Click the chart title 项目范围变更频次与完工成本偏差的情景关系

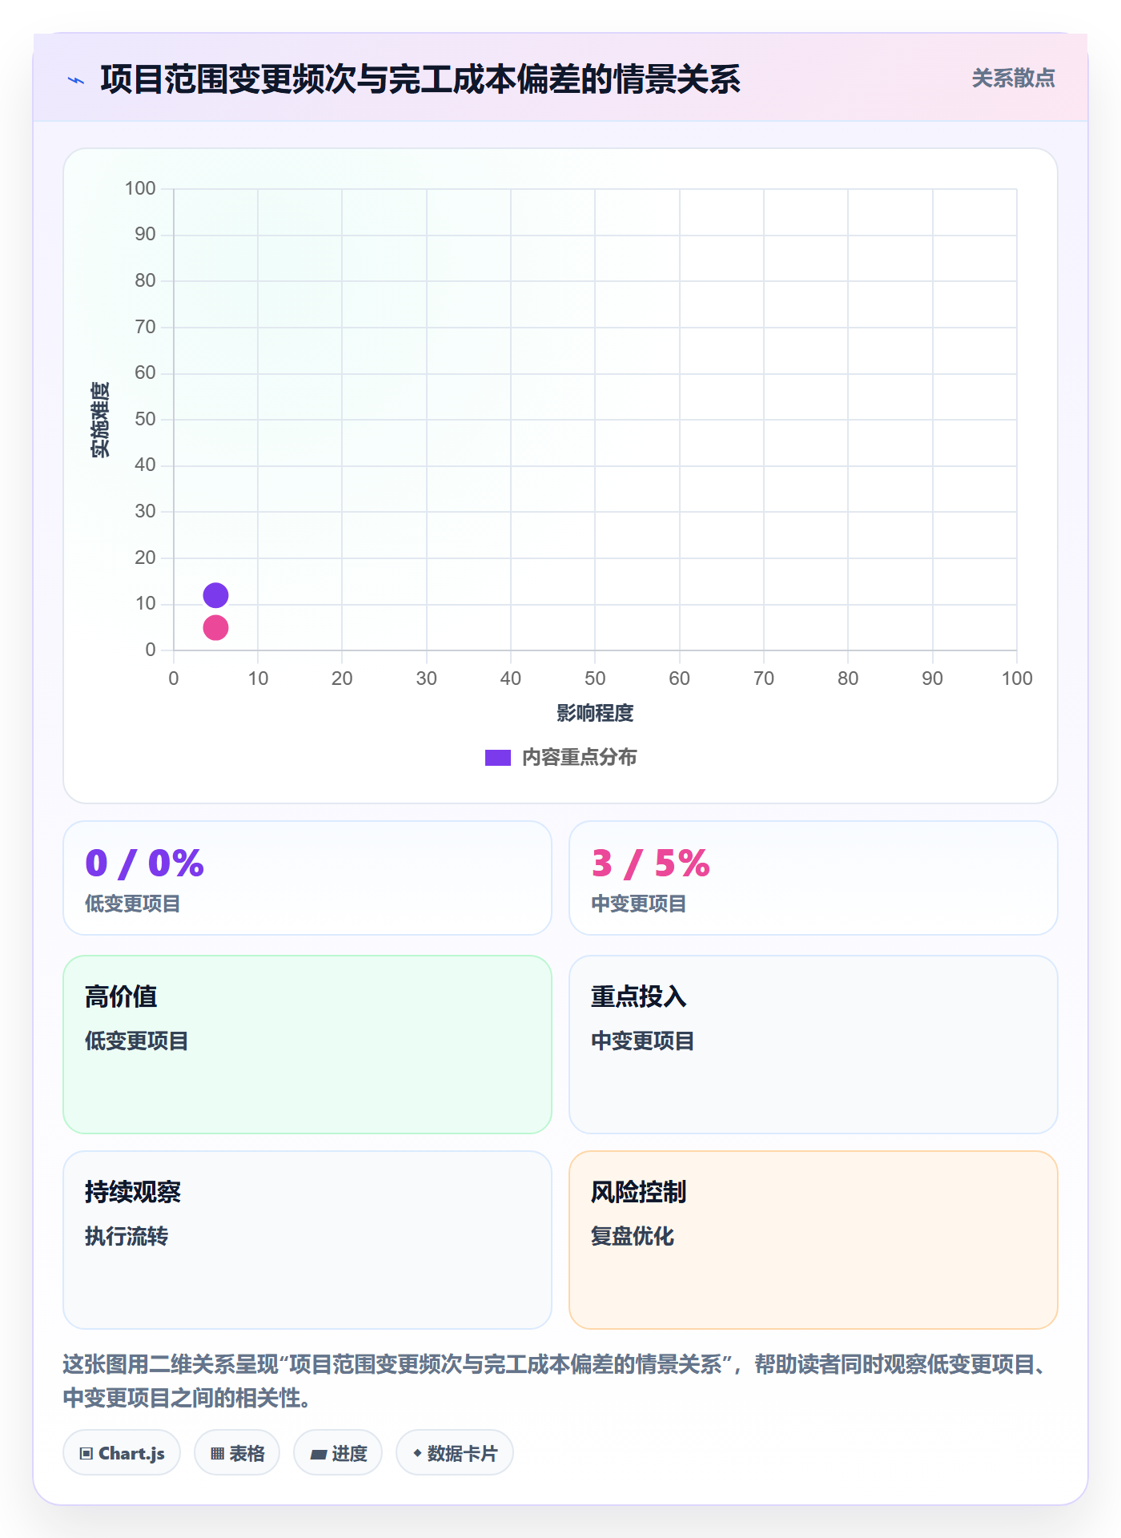(x=420, y=80)
